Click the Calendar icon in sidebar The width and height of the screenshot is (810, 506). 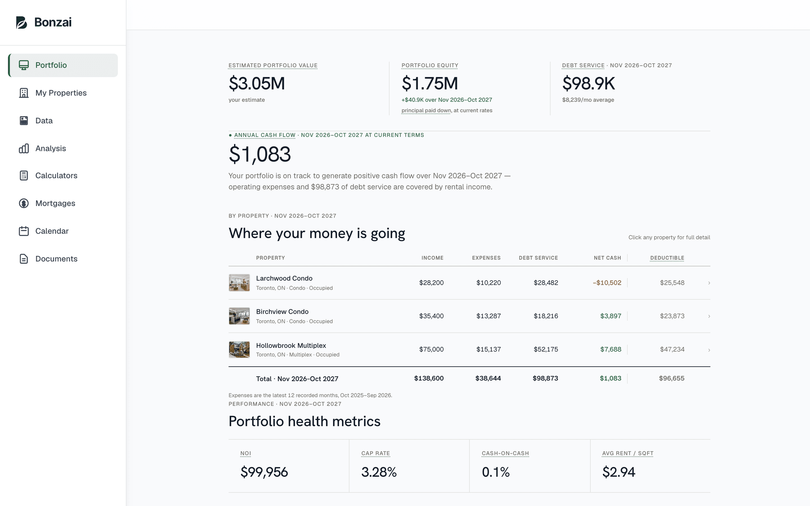[x=24, y=231]
